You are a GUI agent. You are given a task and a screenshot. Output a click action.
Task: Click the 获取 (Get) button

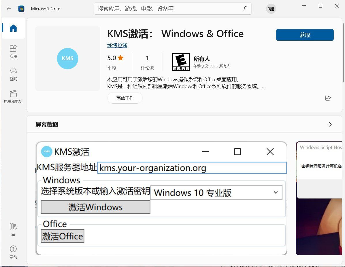click(x=305, y=35)
